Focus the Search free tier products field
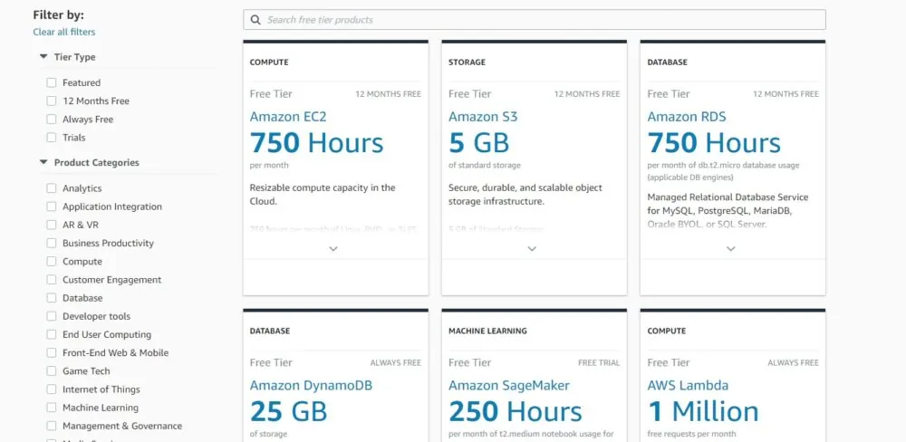The height and width of the screenshot is (442, 906). [534, 20]
